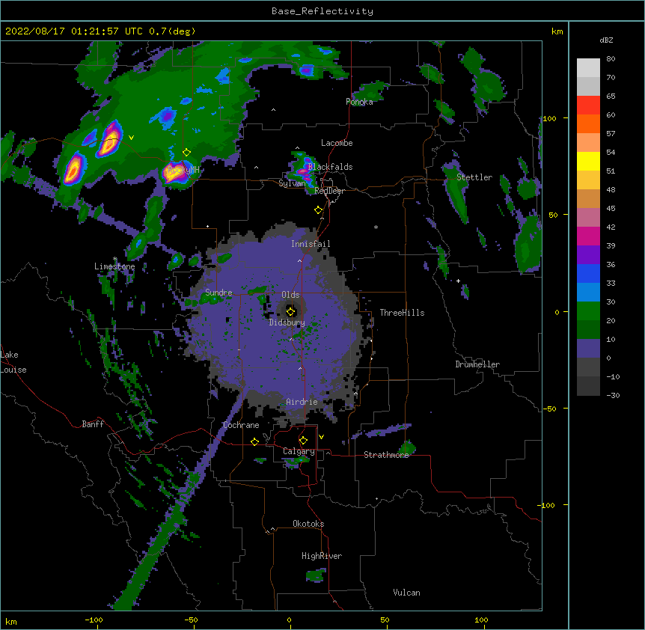The width and height of the screenshot is (645, 630).
Task: Click the -50 tick label on the vertical axis
Action: pos(549,409)
